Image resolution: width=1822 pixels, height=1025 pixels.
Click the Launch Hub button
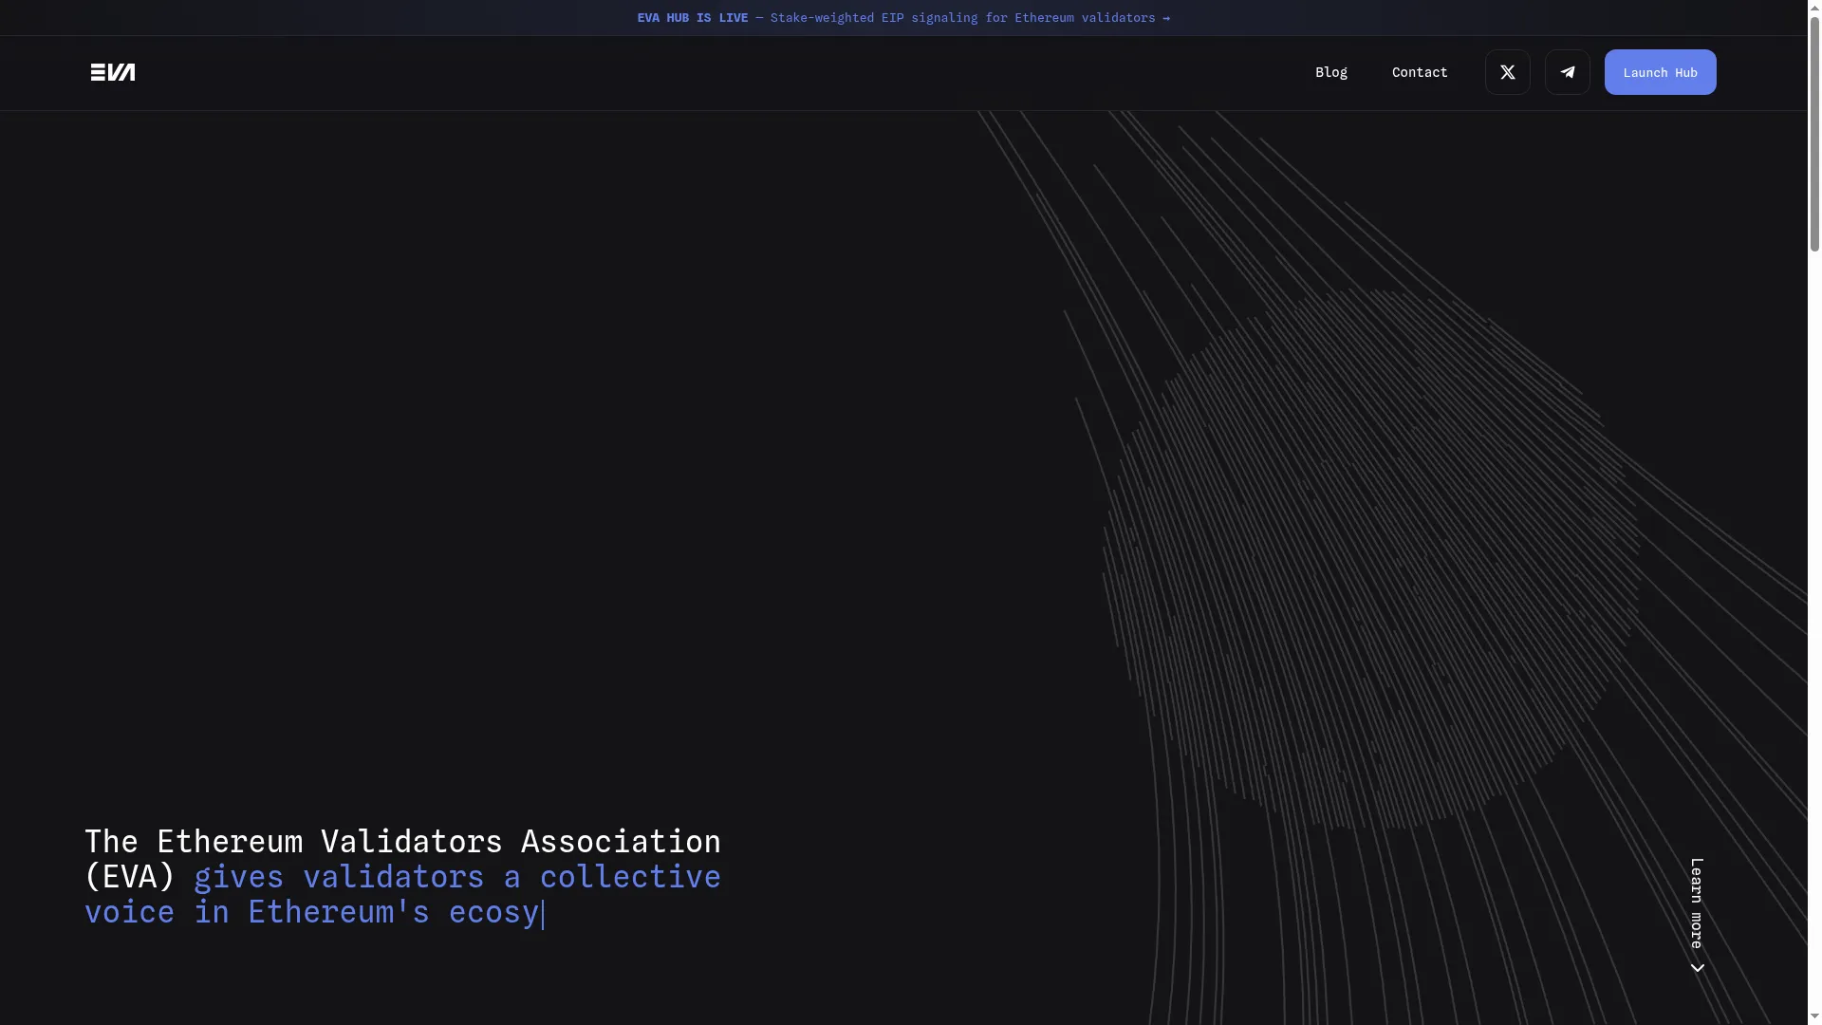click(x=1661, y=72)
